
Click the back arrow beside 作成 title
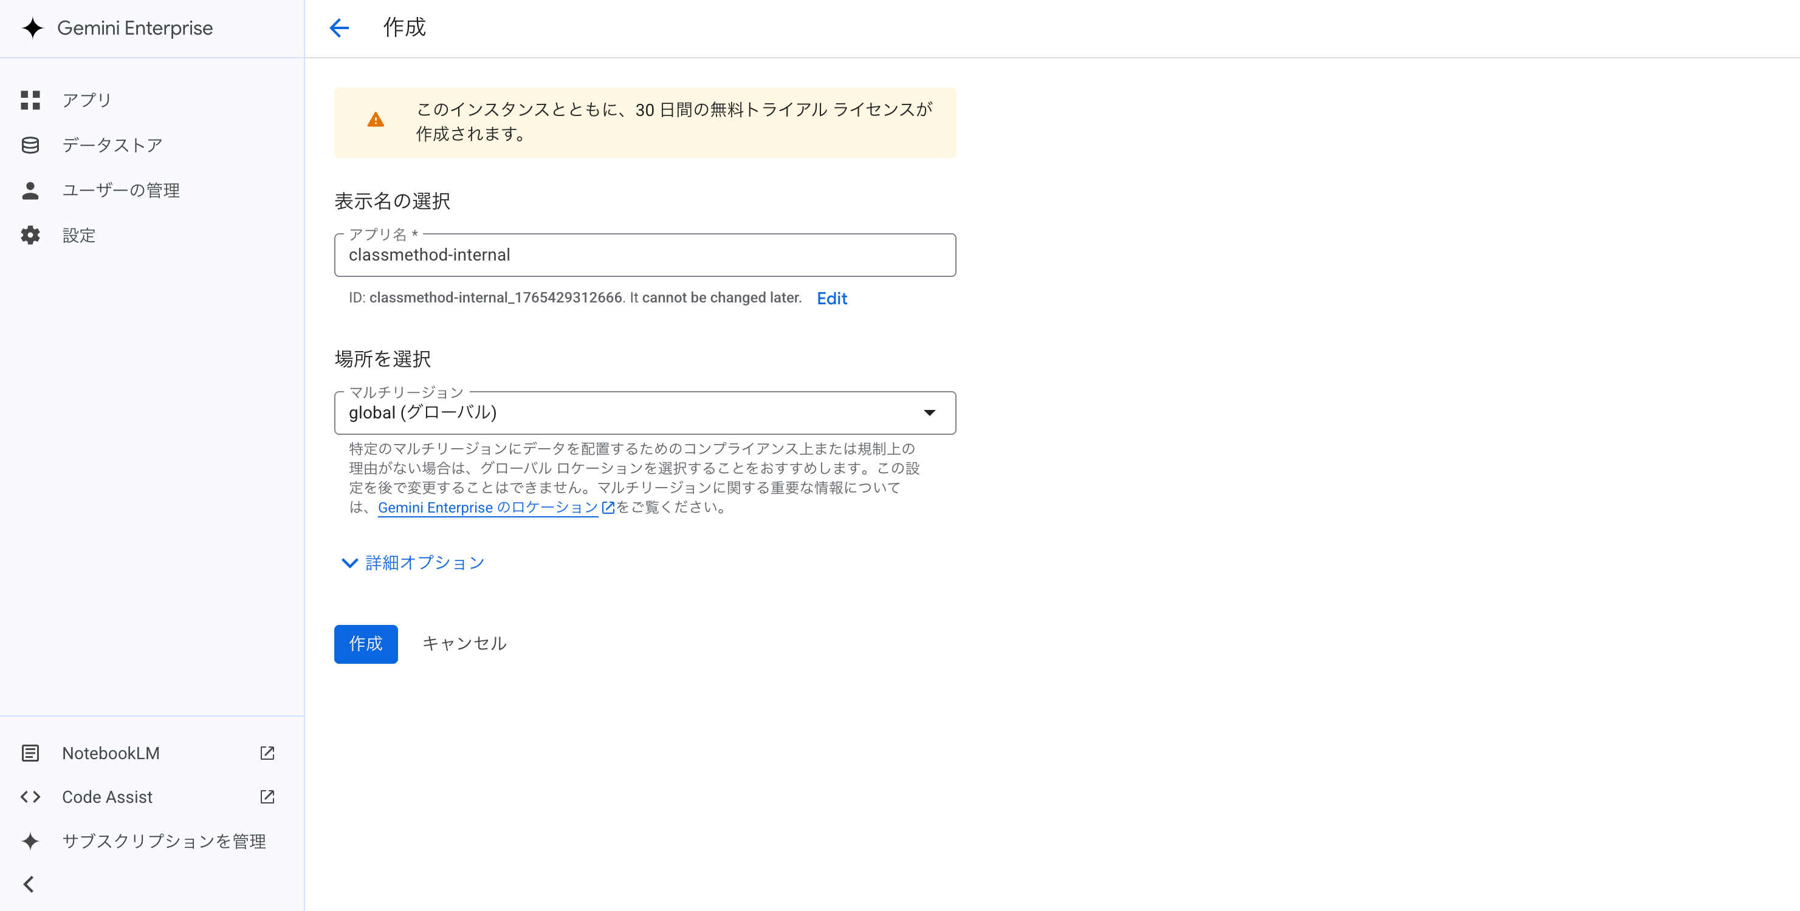339,28
